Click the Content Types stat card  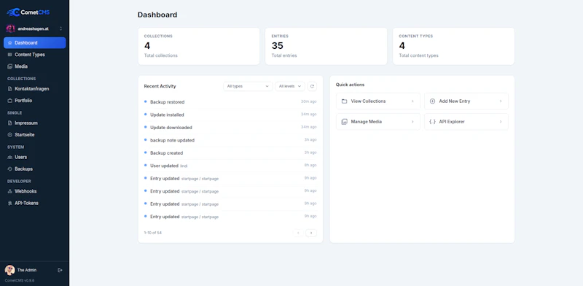click(453, 46)
